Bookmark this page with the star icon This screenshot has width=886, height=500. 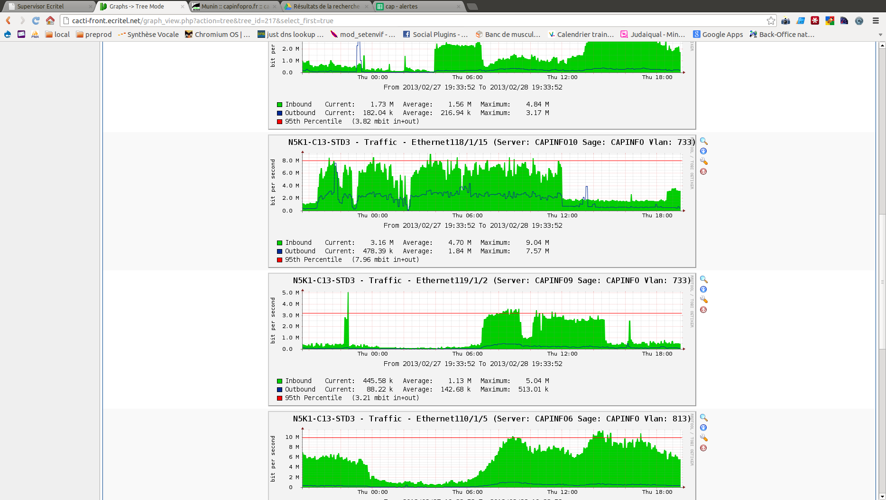(x=771, y=20)
